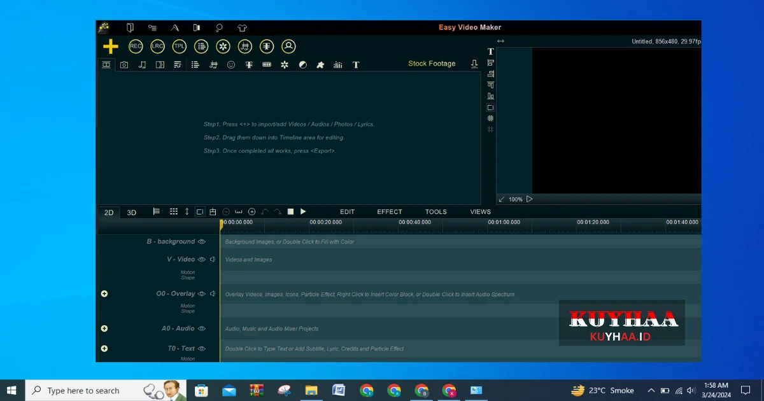This screenshot has height=401, width=764.
Task: Toggle the safe frame rectangle icon beside preview
Action: 490,108
